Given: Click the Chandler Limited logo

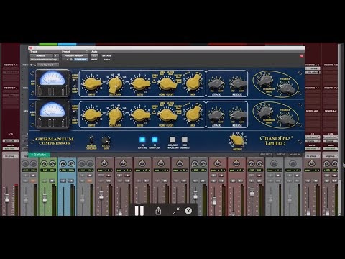Looking at the screenshot, I should tap(275, 140).
